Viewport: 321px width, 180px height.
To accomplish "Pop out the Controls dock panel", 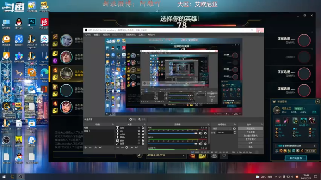I will tap(262, 124).
